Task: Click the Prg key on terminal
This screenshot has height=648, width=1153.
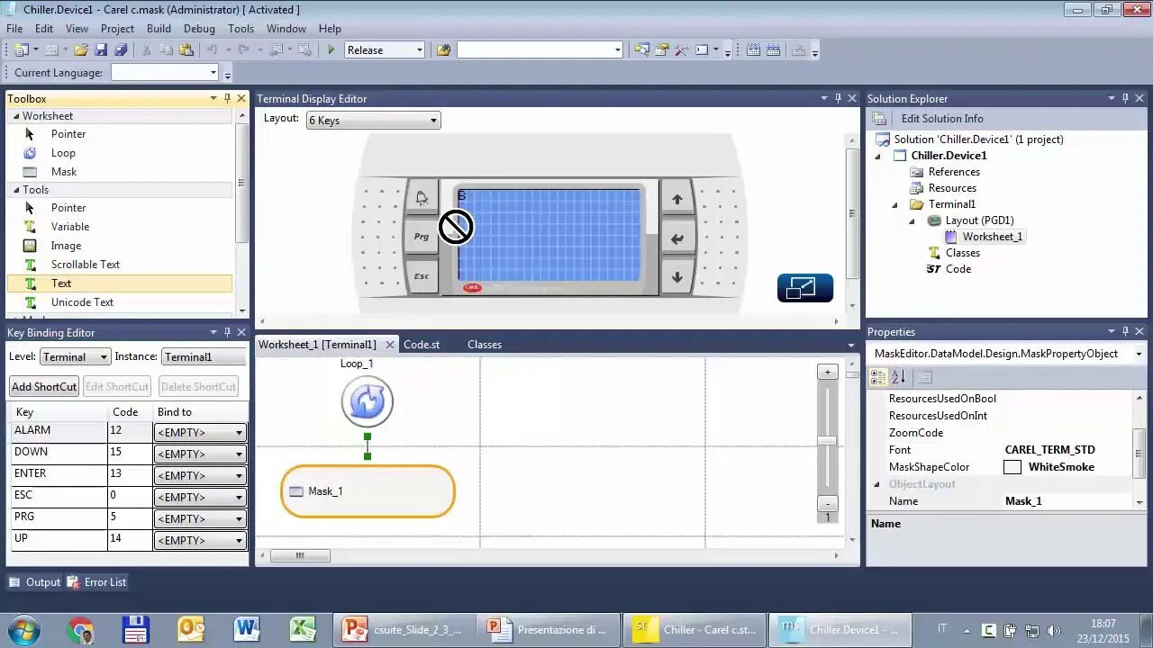Action: tap(422, 237)
